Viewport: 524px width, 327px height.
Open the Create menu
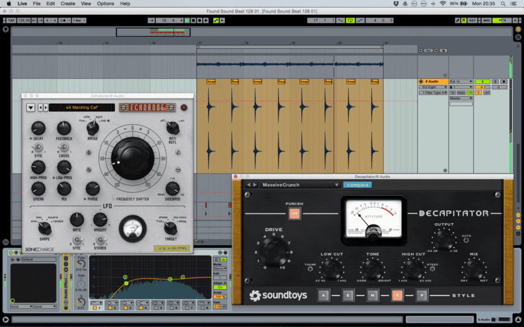click(x=68, y=4)
